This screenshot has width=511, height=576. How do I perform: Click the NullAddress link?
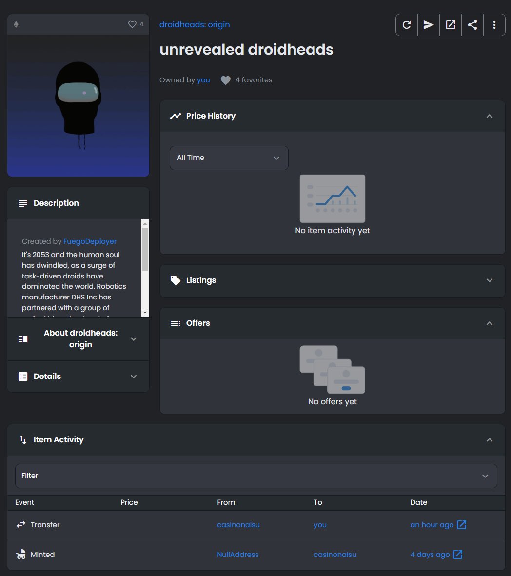click(x=237, y=555)
